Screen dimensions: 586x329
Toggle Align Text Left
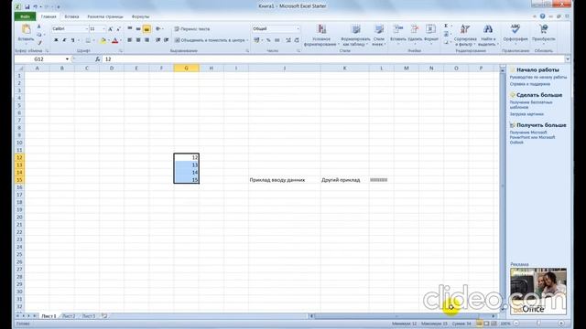(130, 40)
